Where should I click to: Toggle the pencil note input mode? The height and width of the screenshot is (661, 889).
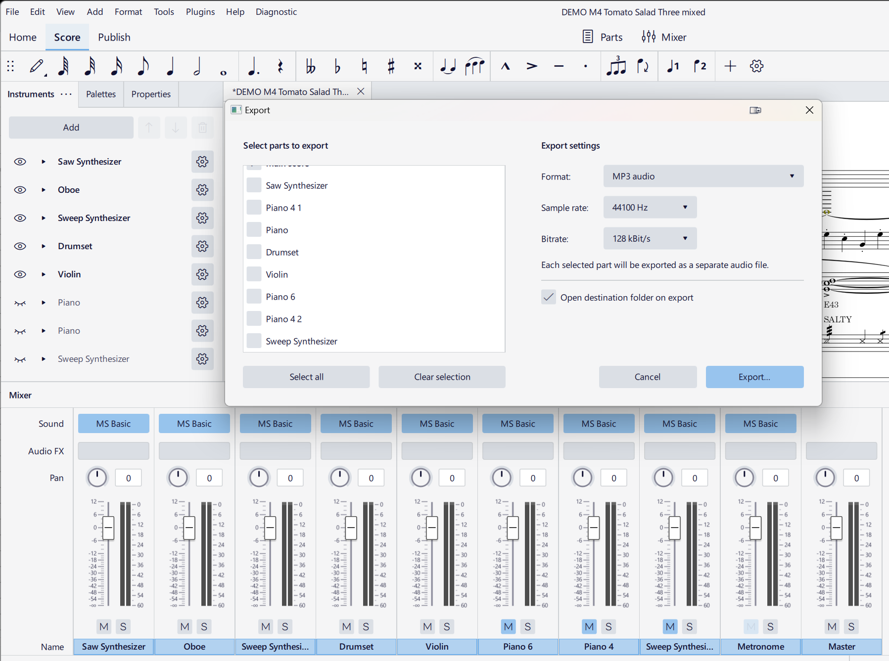coord(37,66)
